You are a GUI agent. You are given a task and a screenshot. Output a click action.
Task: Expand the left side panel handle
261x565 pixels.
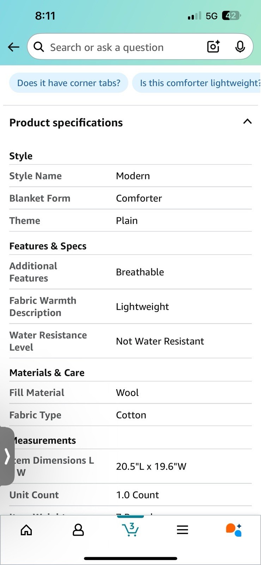[7, 456]
